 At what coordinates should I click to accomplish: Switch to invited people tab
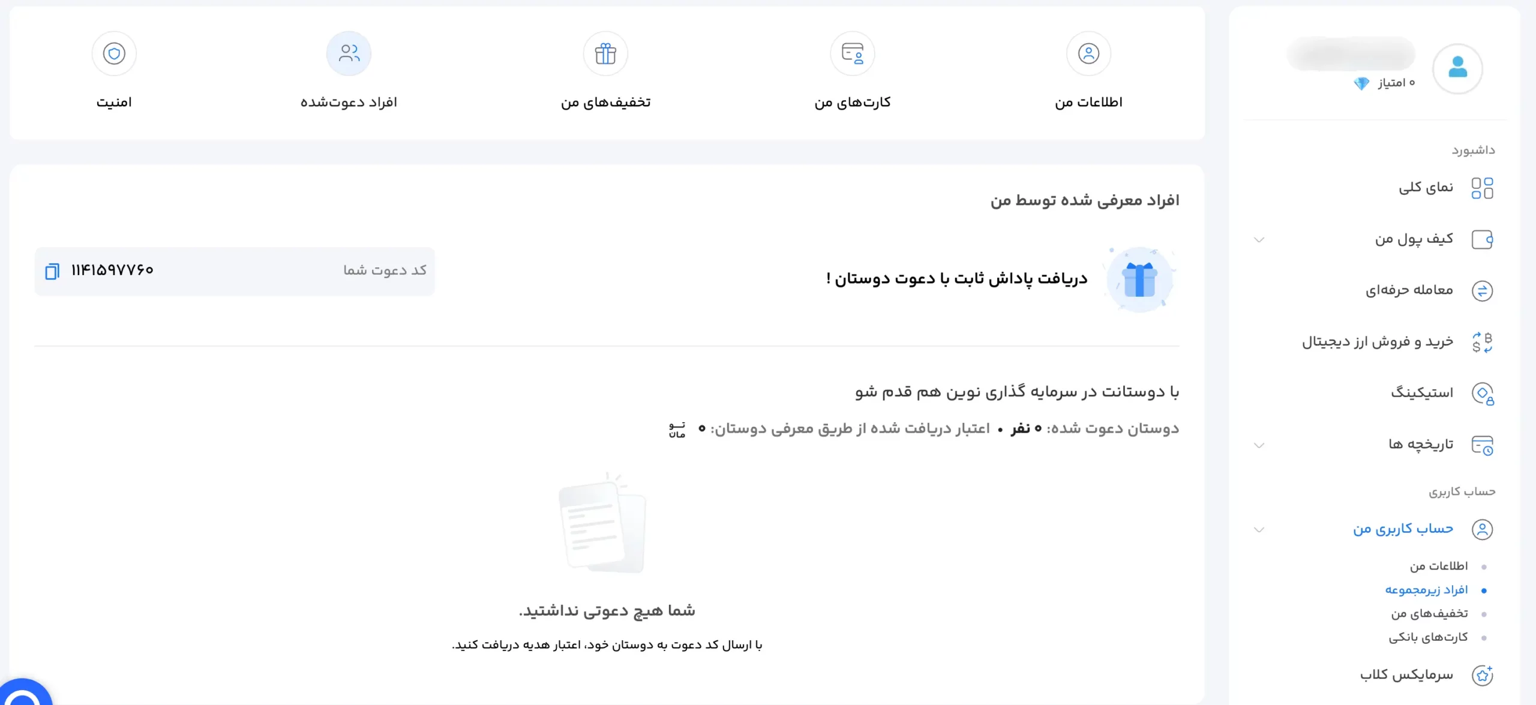[349, 54]
